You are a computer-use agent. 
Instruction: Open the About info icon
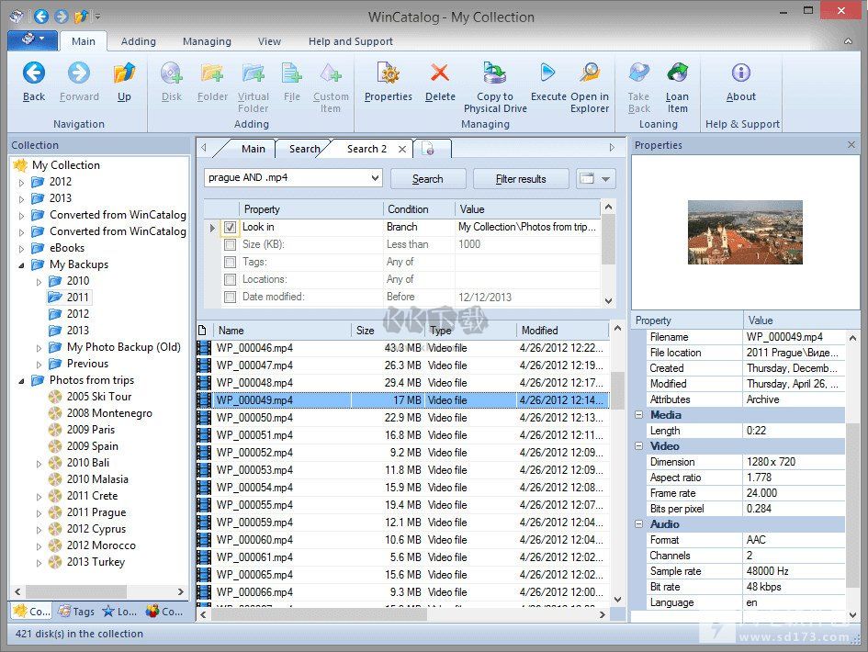point(740,73)
